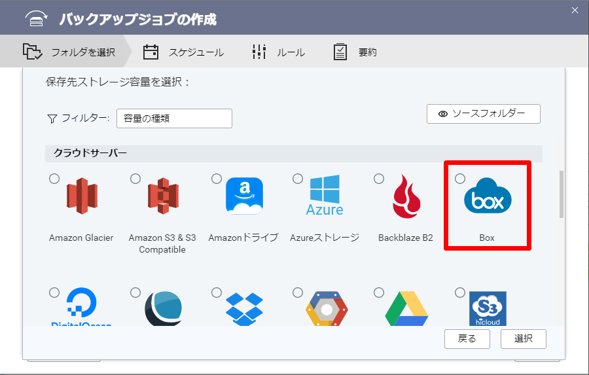This screenshot has height=375, width=589.
Task: Click the rules sliders icon
Action: tap(259, 52)
